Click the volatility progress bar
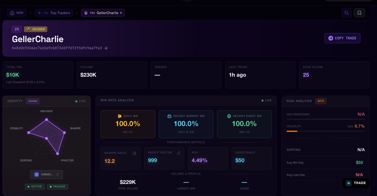The width and height of the screenshot is (377, 196). (326, 131)
